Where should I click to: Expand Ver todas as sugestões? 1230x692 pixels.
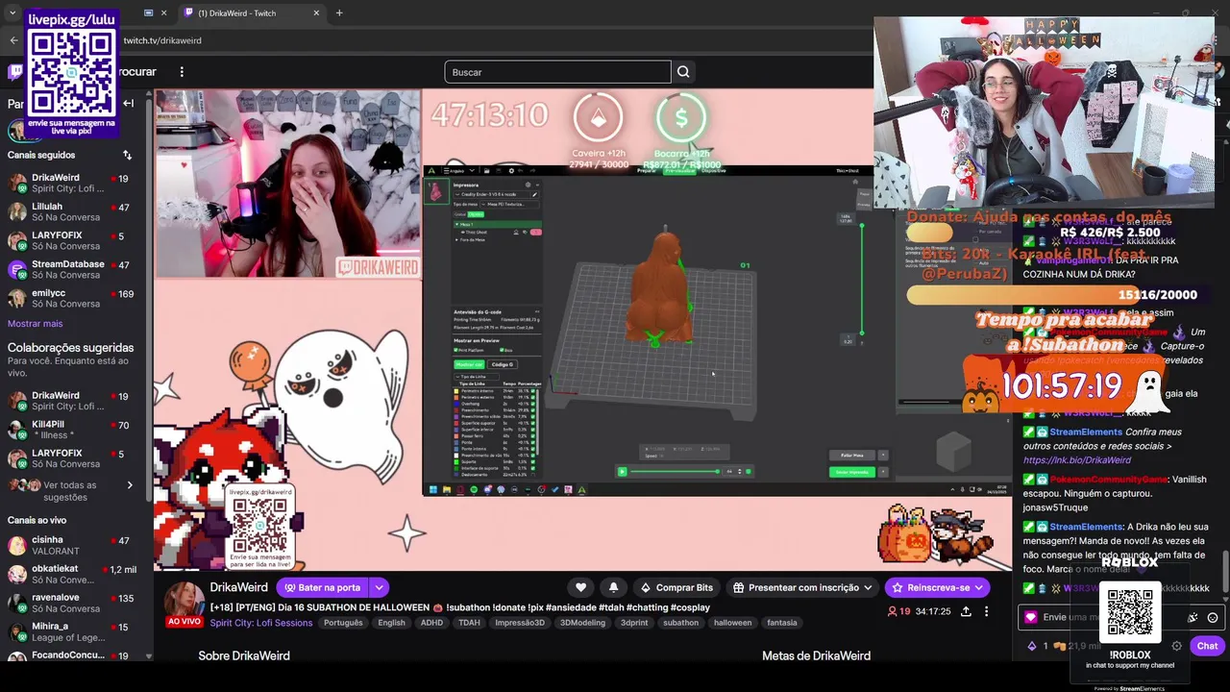coord(69,491)
